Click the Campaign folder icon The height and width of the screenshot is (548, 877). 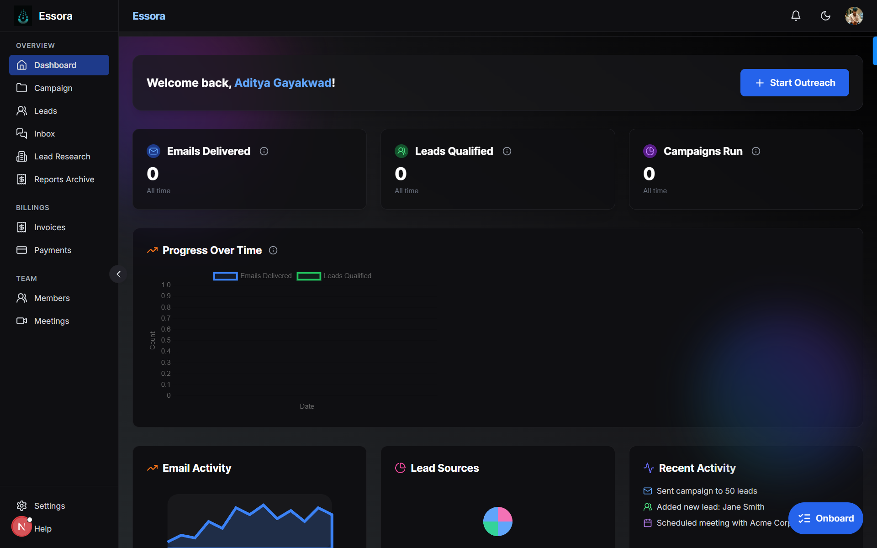coord(21,88)
